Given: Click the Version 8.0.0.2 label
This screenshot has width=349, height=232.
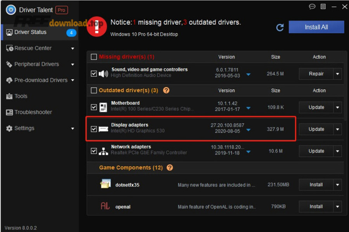Looking at the screenshot, I should tap(21, 228).
